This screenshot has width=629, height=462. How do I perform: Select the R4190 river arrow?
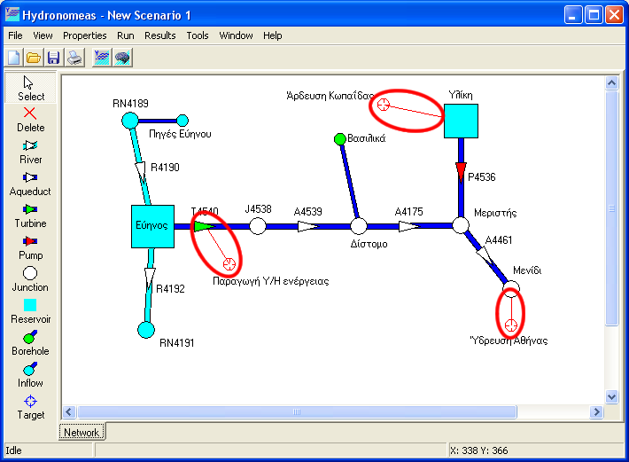[x=140, y=172]
